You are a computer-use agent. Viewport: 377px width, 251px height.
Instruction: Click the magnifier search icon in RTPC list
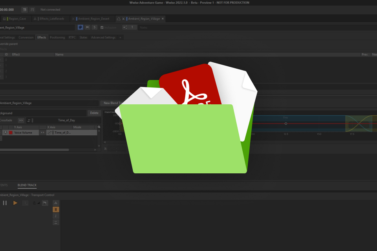(99, 127)
